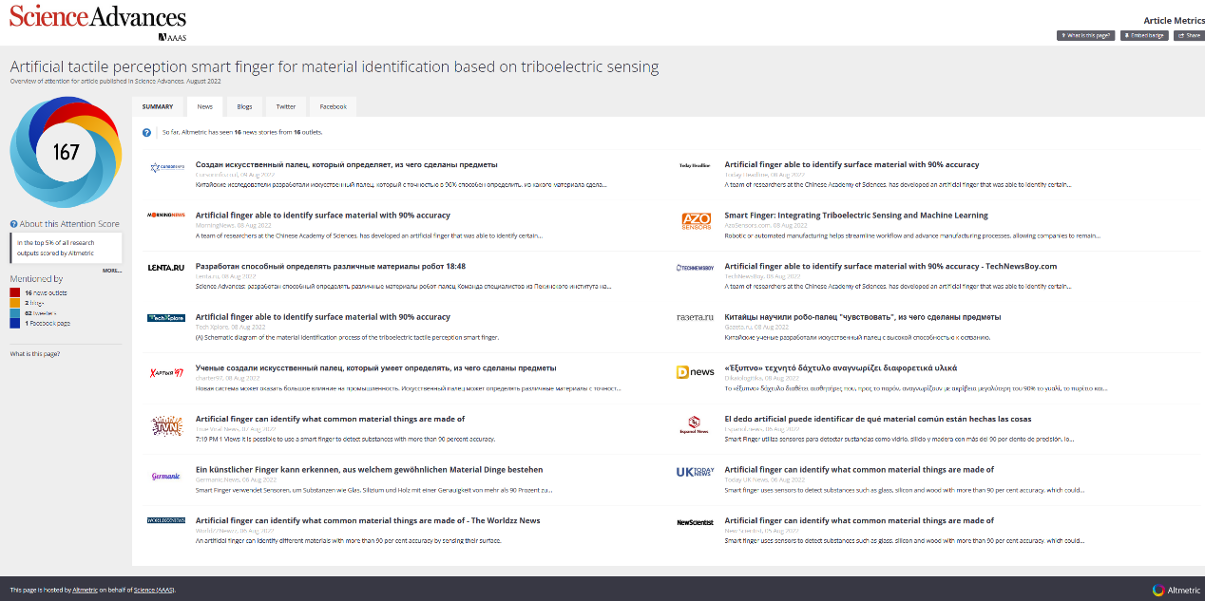Image resolution: width=1205 pixels, height=601 pixels.
Task: Click the MORE... link under attention score
Action: pos(112,271)
